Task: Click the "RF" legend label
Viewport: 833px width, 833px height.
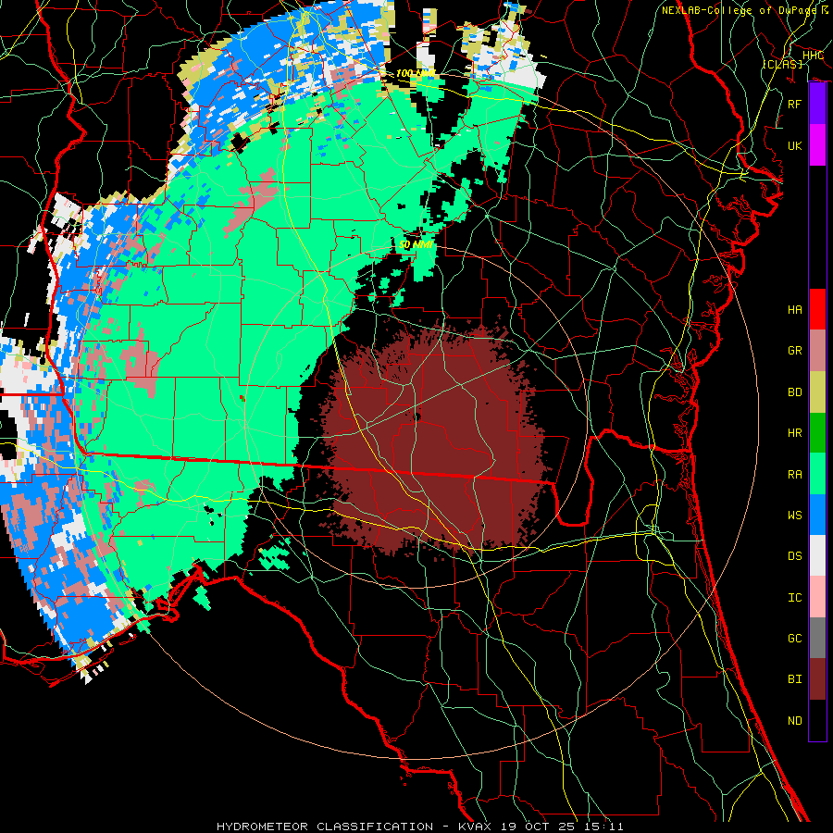Action: pyautogui.click(x=794, y=104)
